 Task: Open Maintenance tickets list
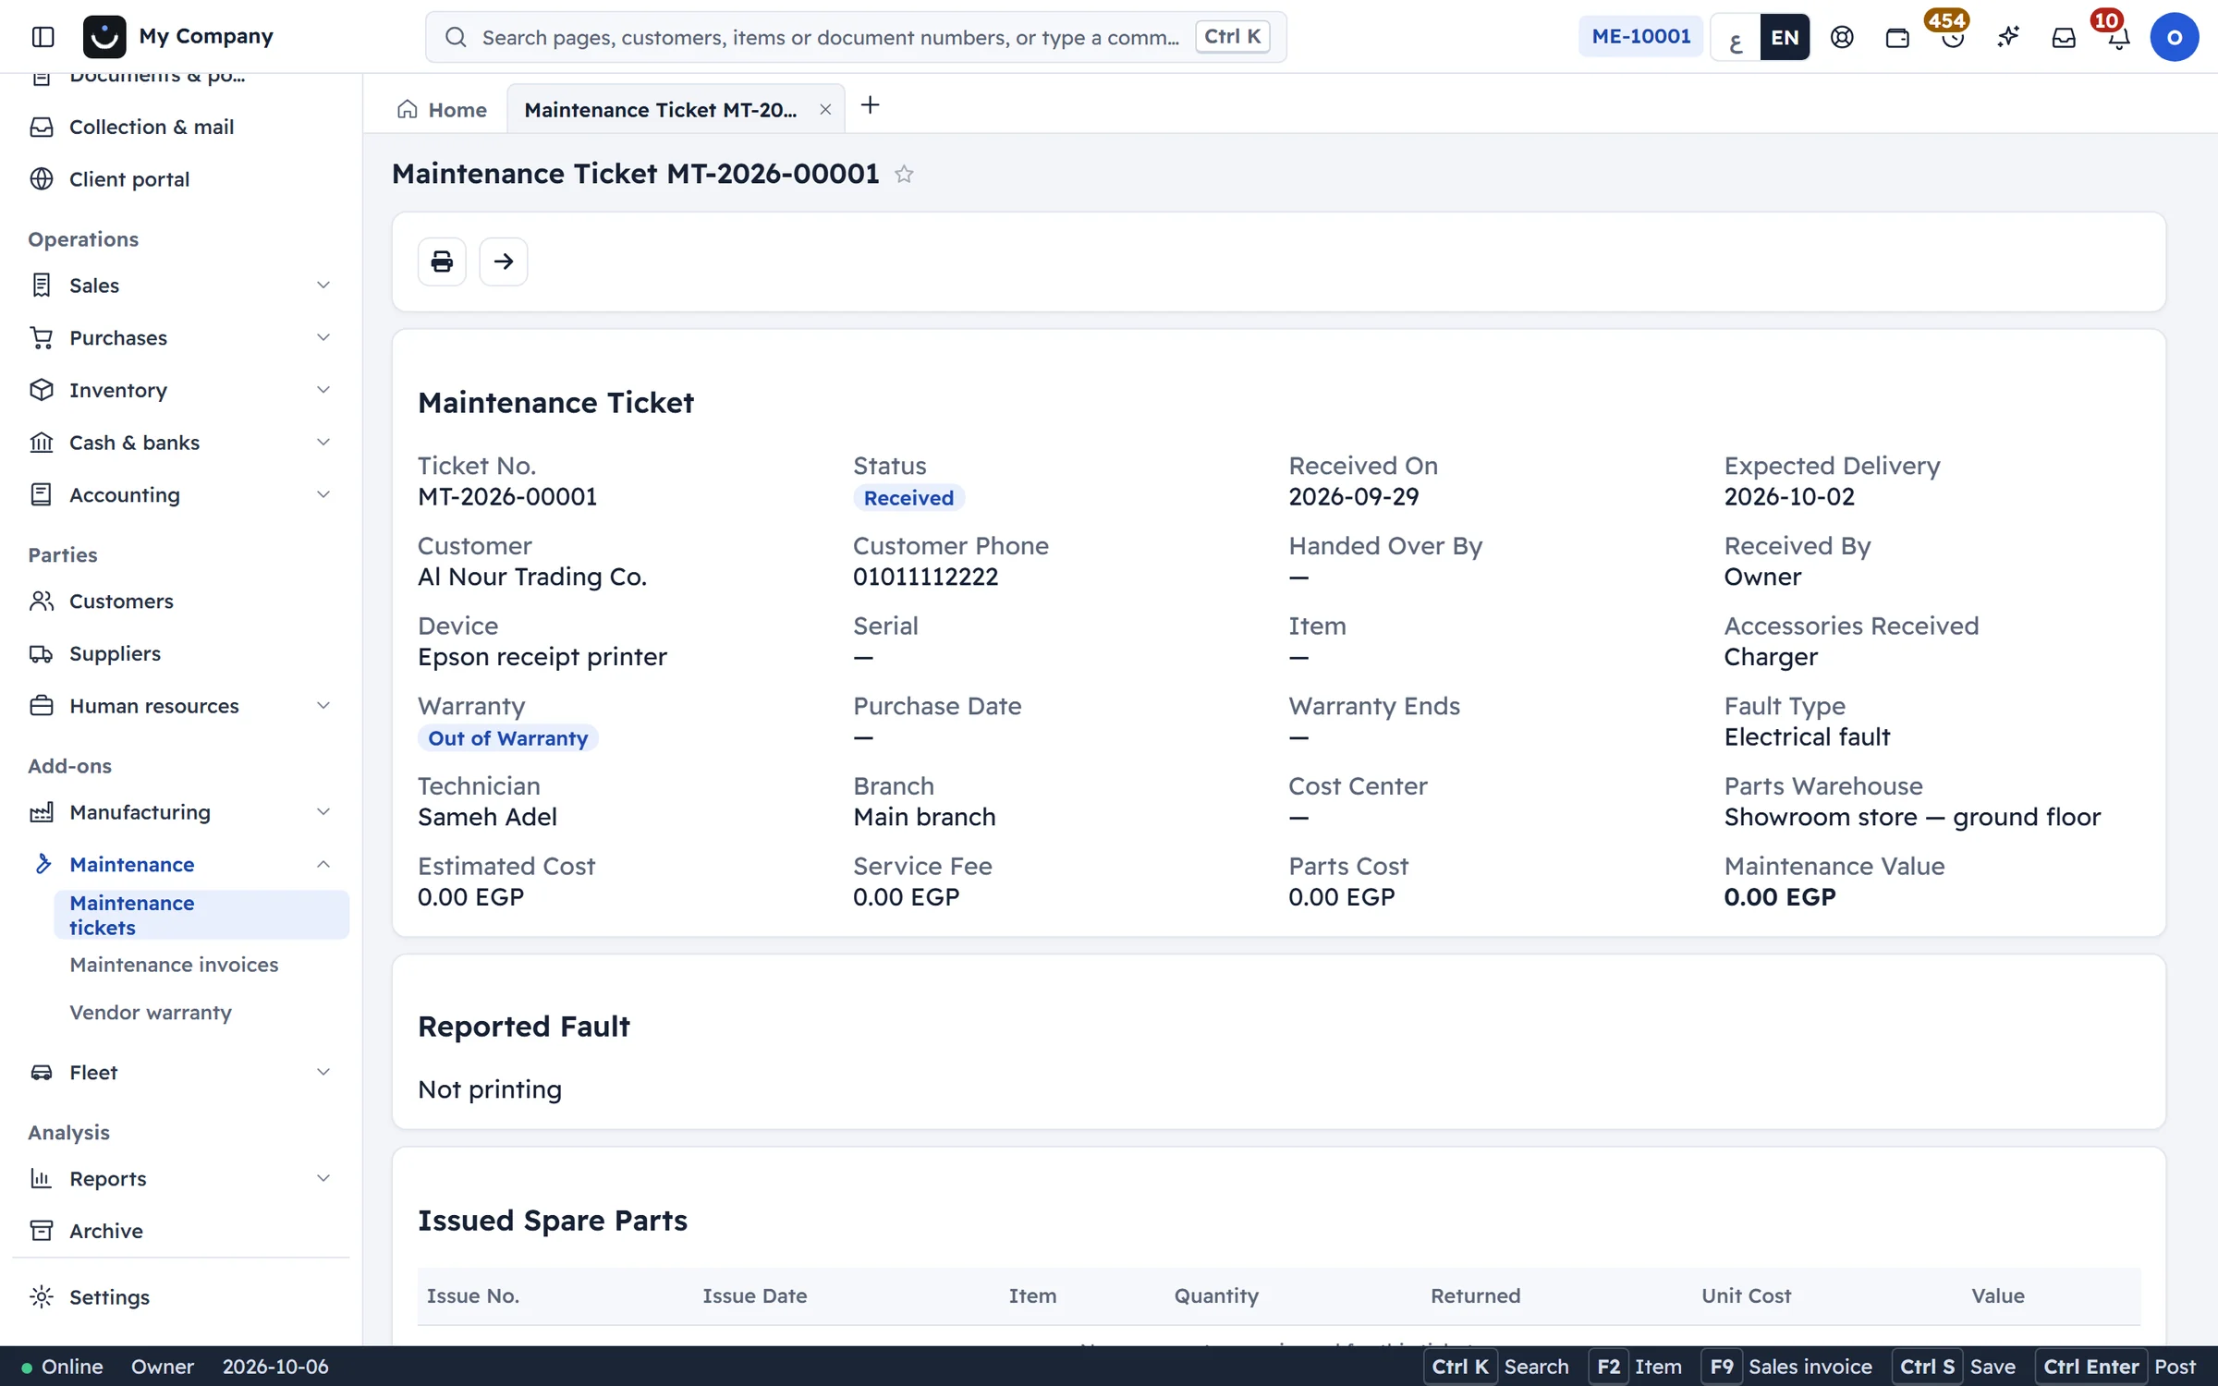[201, 915]
